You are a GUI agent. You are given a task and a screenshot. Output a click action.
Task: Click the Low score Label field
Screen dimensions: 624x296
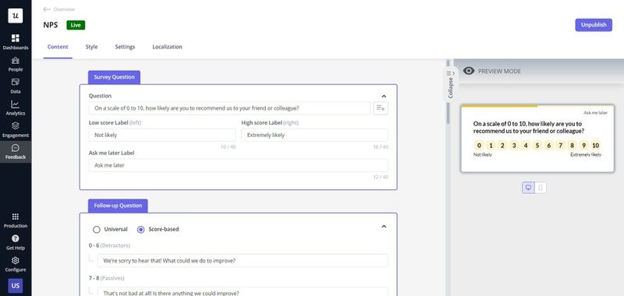[x=162, y=135]
